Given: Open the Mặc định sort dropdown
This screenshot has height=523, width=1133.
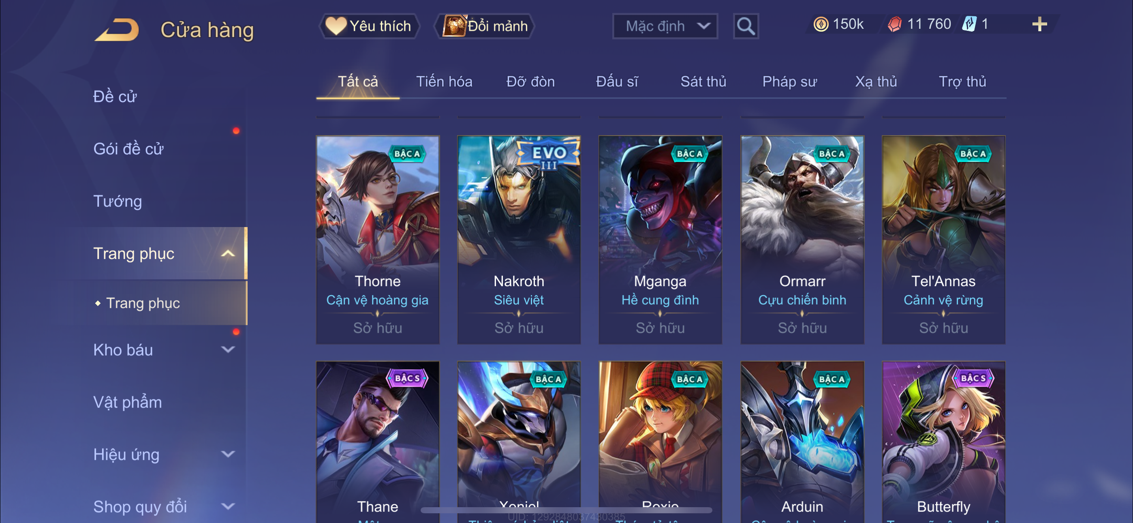Looking at the screenshot, I should (x=665, y=26).
